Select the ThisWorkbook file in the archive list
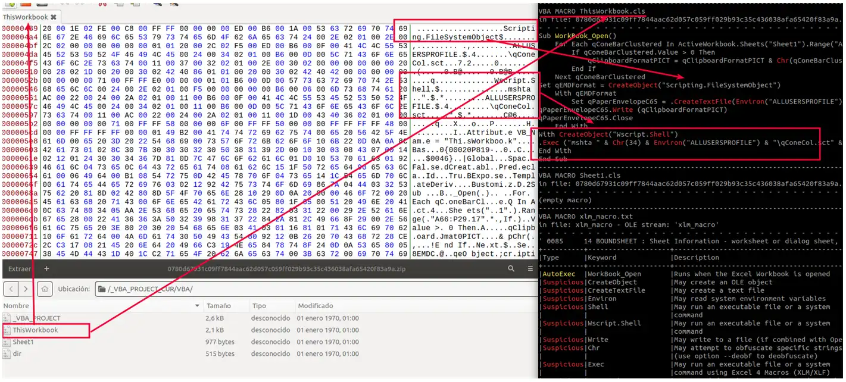Screen dimensions: 846x382 pos(35,330)
